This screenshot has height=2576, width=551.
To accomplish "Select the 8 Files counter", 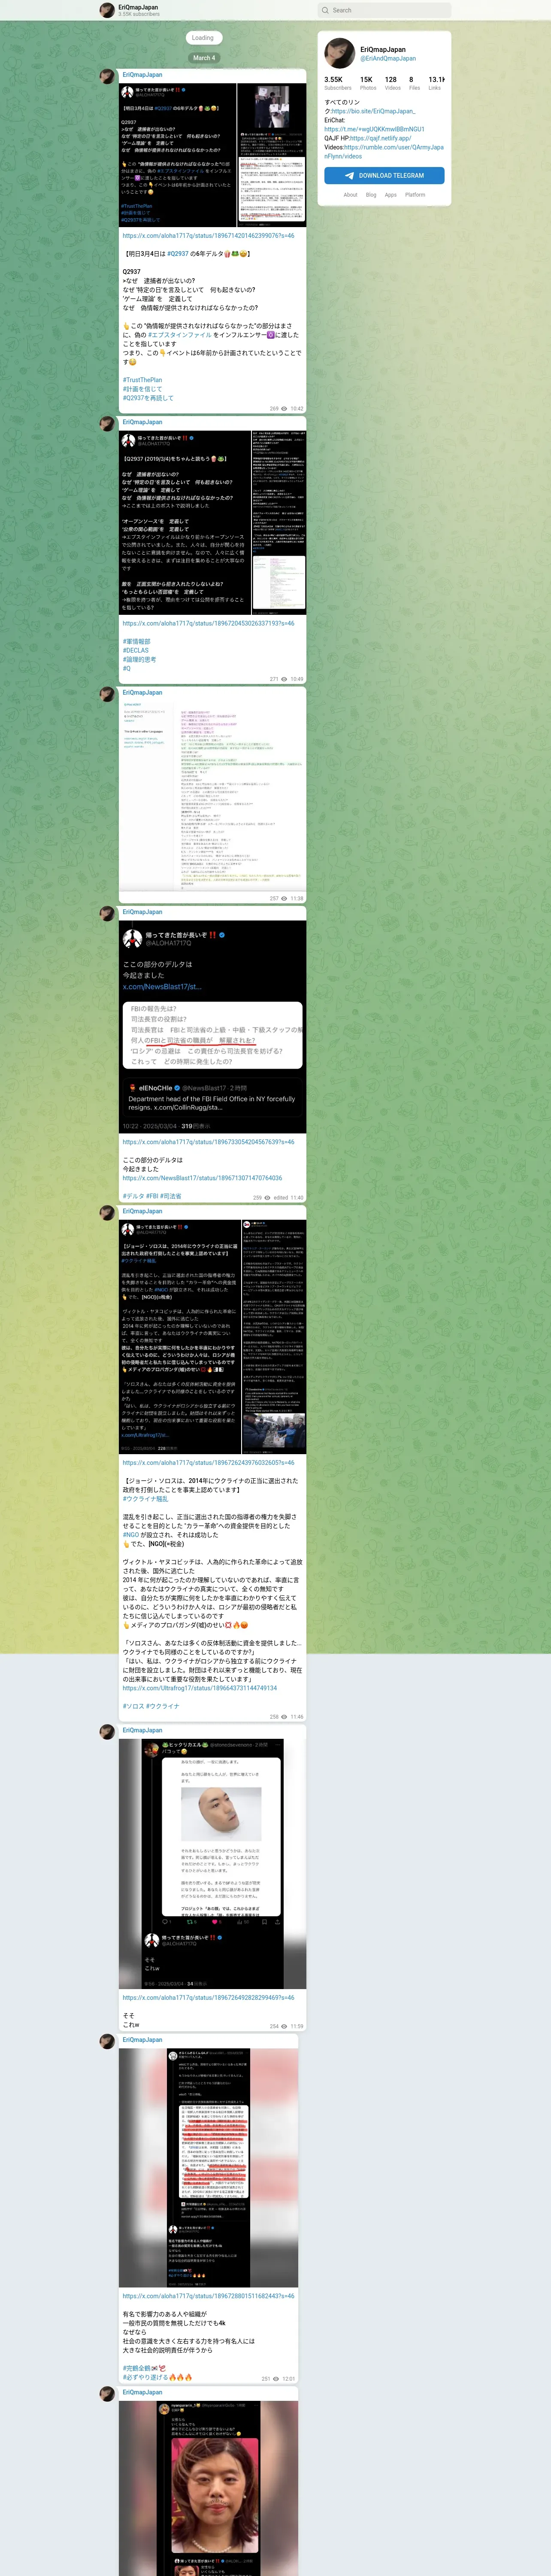I will 414,83.
